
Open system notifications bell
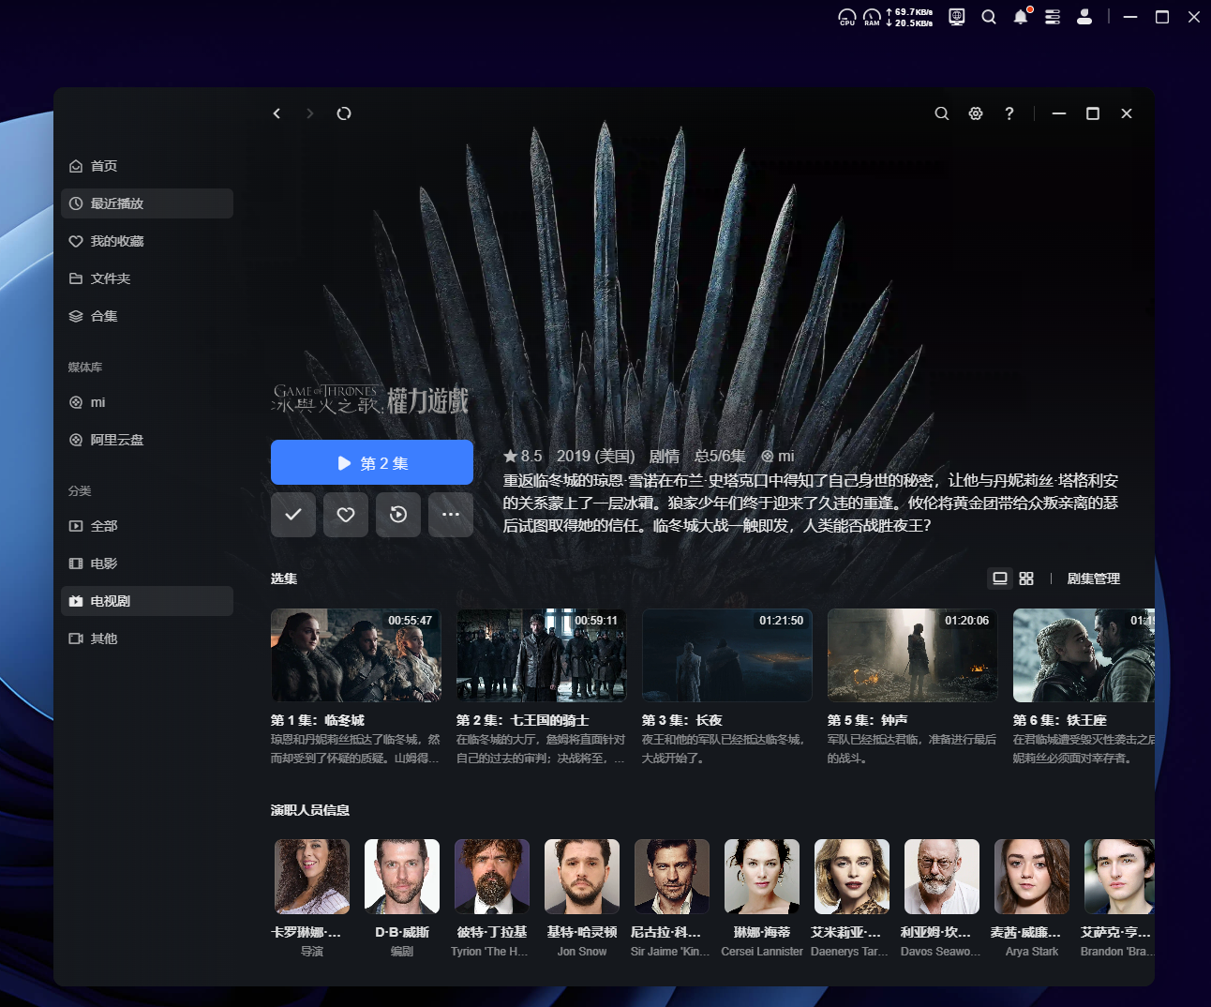pyautogui.click(x=1021, y=16)
